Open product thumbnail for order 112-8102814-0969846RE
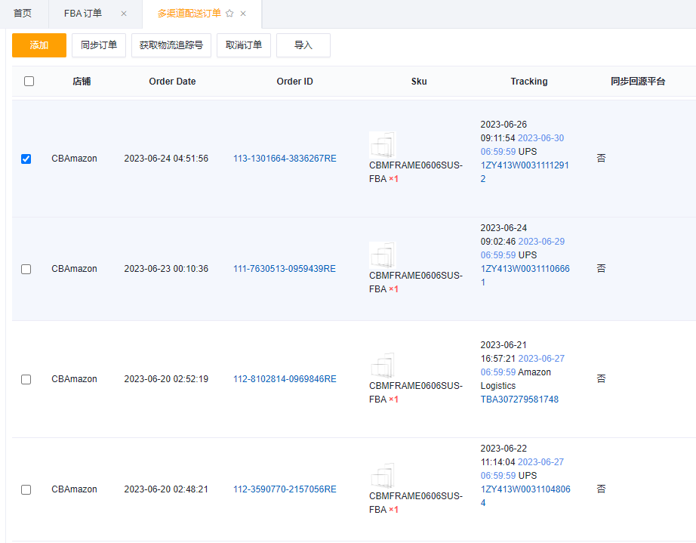The height and width of the screenshot is (543, 696). click(383, 365)
